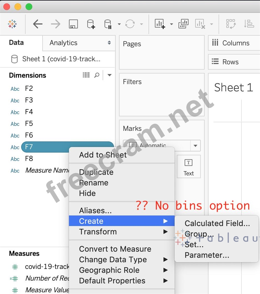Choose Calculated Field... from the Create submenu
Viewport: 260px width, 294px height.
pyautogui.click(x=217, y=223)
